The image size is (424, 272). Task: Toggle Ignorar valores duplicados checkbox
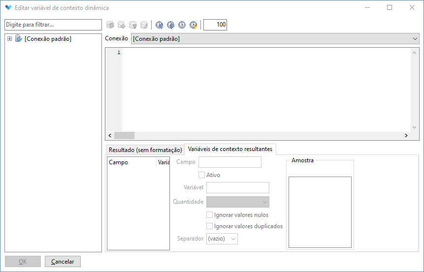[210, 226]
